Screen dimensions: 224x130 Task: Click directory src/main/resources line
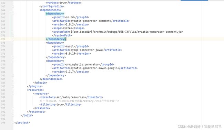point(71,97)
